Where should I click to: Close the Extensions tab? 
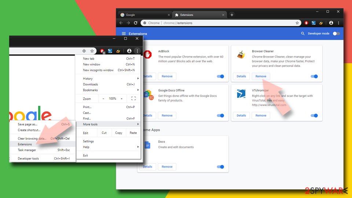[223, 15]
